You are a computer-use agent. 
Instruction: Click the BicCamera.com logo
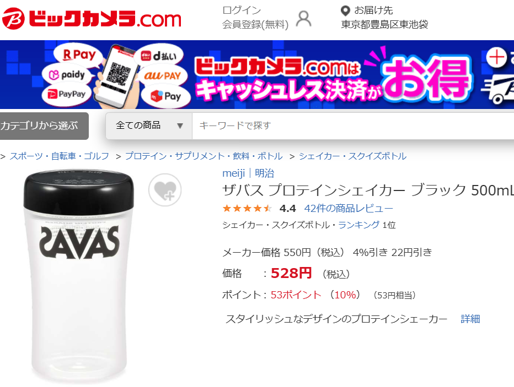pos(92,19)
